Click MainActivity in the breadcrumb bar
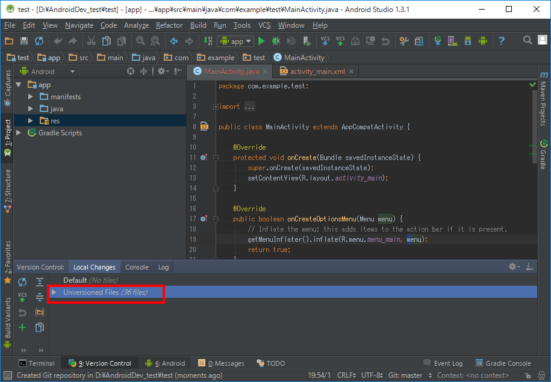Viewport: 551px width, 382px height. [x=299, y=58]
